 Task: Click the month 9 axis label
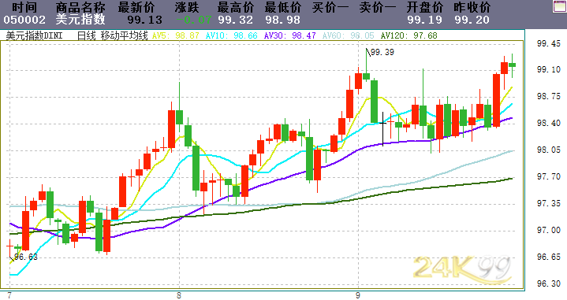(358, 295)
